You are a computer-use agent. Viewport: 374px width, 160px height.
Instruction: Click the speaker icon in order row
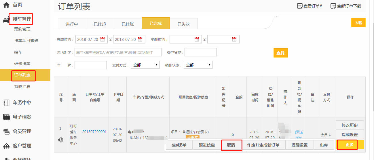click(60, 140)
